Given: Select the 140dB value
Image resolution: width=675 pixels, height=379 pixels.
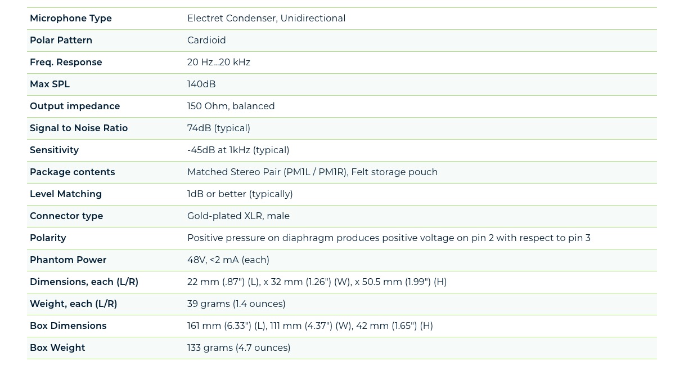Looking at the screenshot, I should [201, 84].
